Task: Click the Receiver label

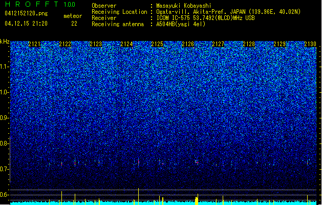Action: tap(104, 18)
